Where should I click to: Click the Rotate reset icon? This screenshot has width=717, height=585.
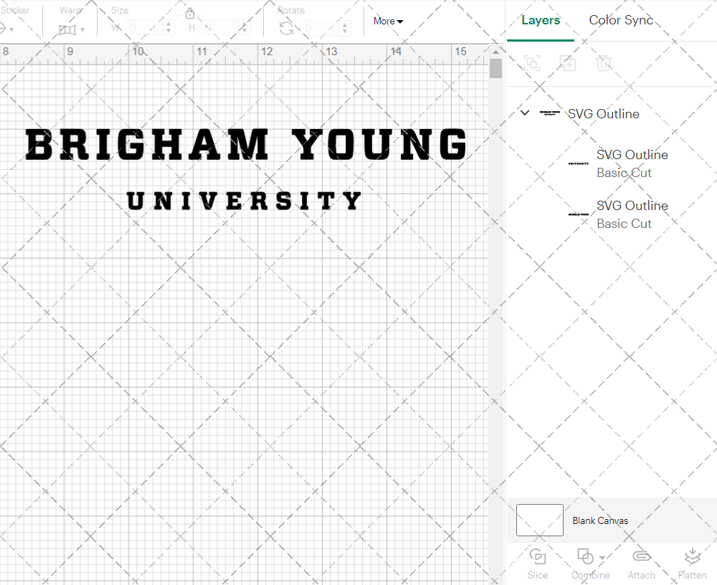click(x=286, y=29)
